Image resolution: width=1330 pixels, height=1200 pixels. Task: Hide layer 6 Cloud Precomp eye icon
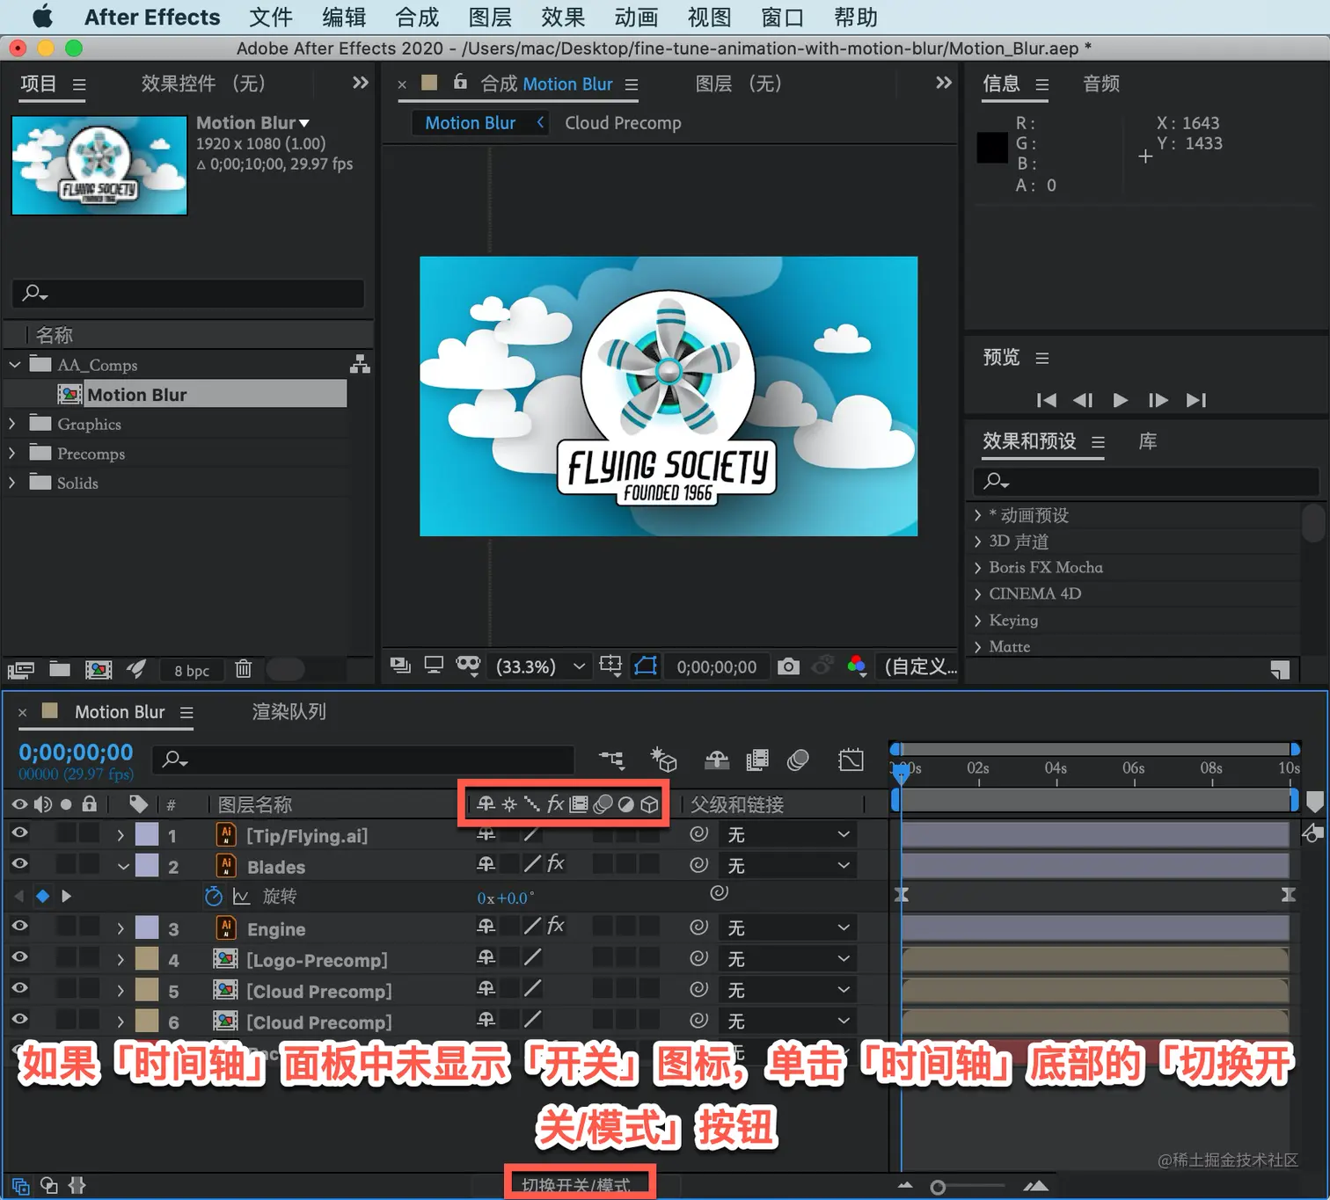click(x=19, y=1019)
